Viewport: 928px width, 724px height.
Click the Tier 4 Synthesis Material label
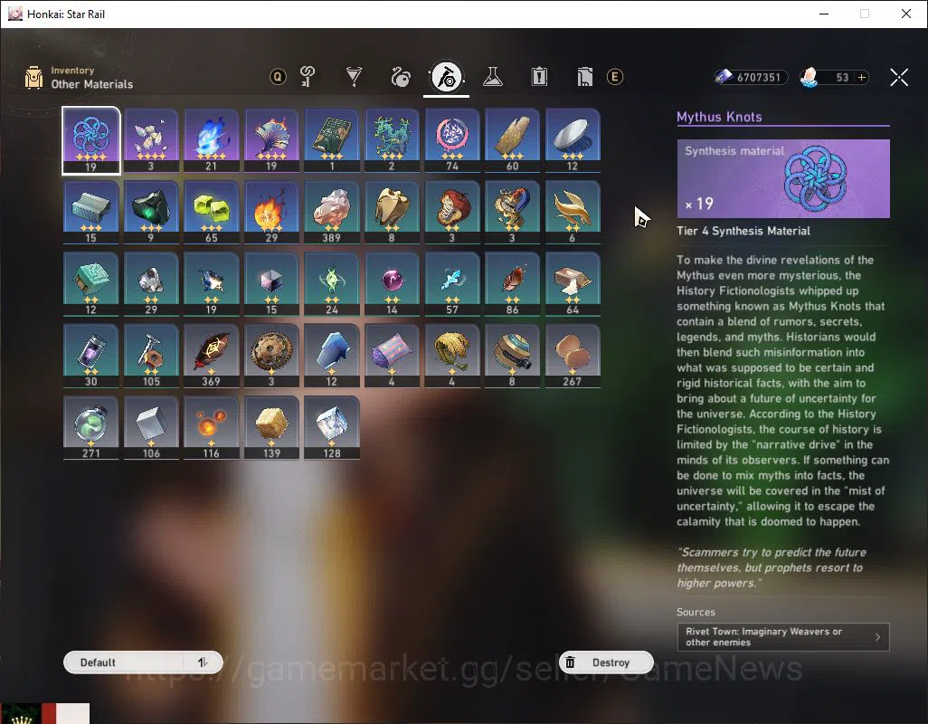[x=743, y=231]
